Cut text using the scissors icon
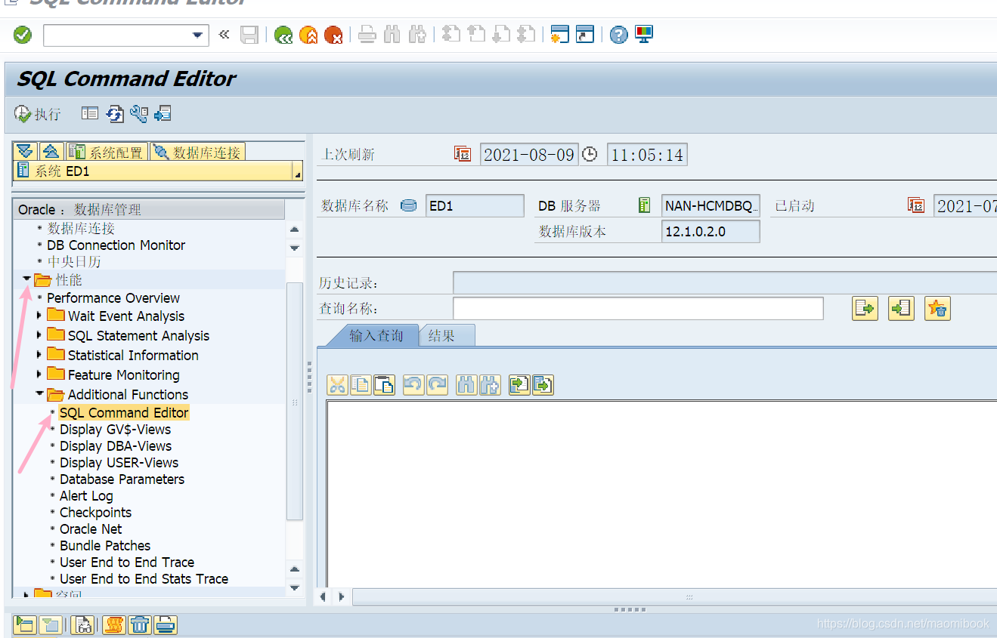The width and height of the screenshot is (997, 638). [x=337, y=384]
